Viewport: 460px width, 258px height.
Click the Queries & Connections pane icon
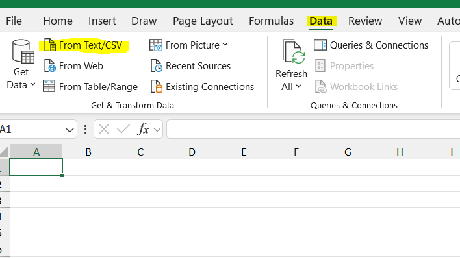pos(320,45)
